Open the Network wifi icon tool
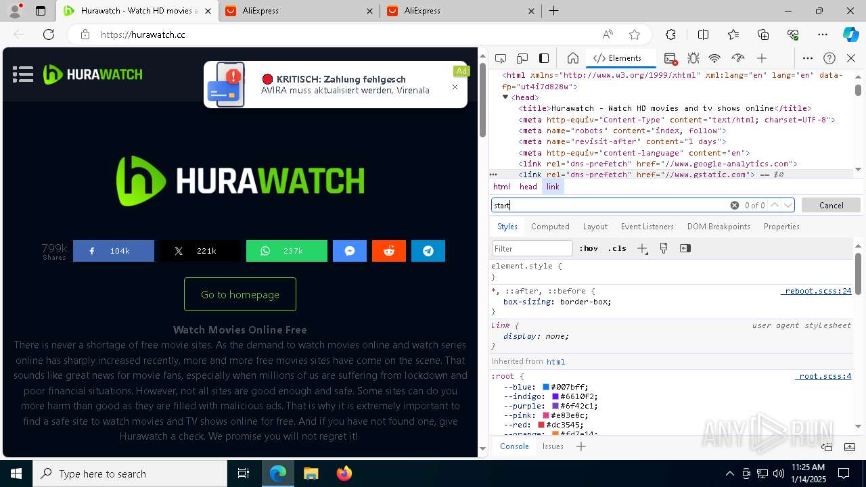This screenshot has height=487, width=866. [714, 58]
